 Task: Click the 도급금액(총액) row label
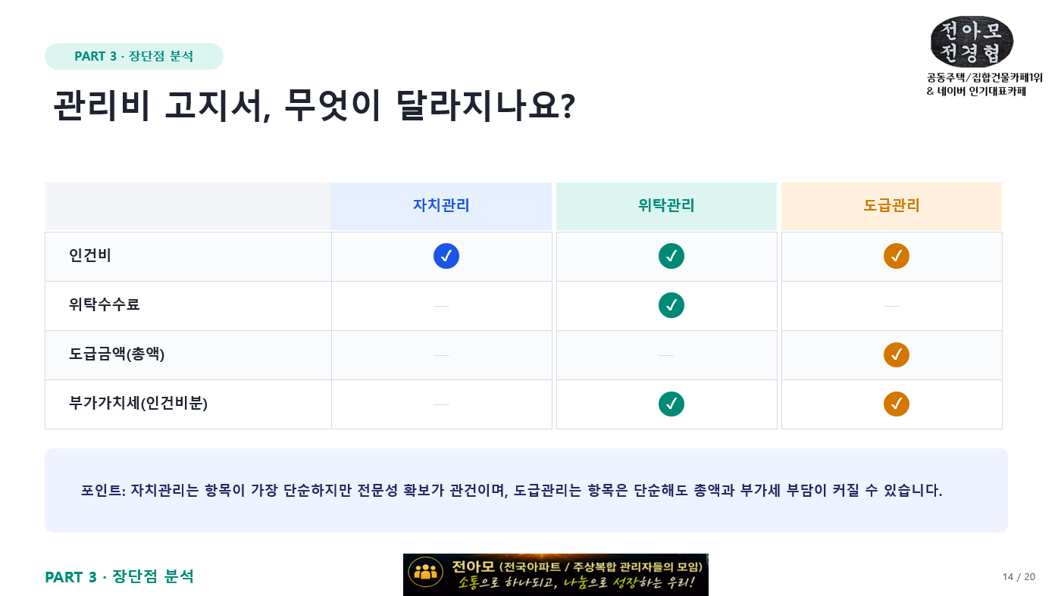coord(117,354)
